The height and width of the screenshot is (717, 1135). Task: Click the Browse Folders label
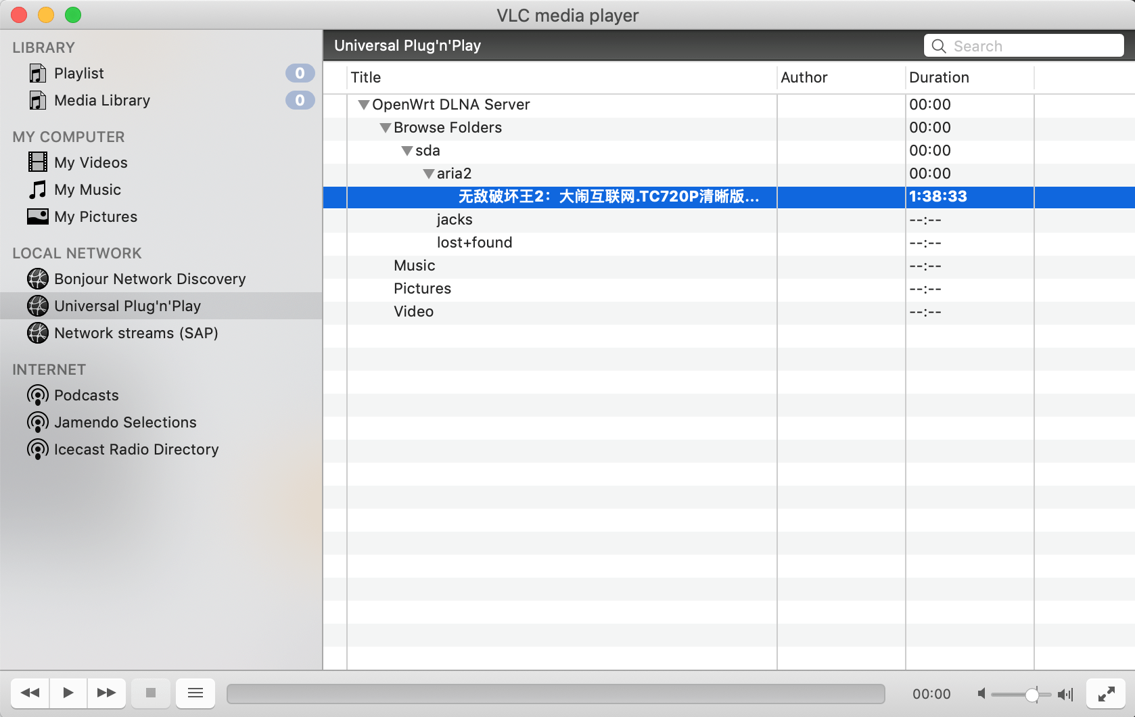(448, 128)
